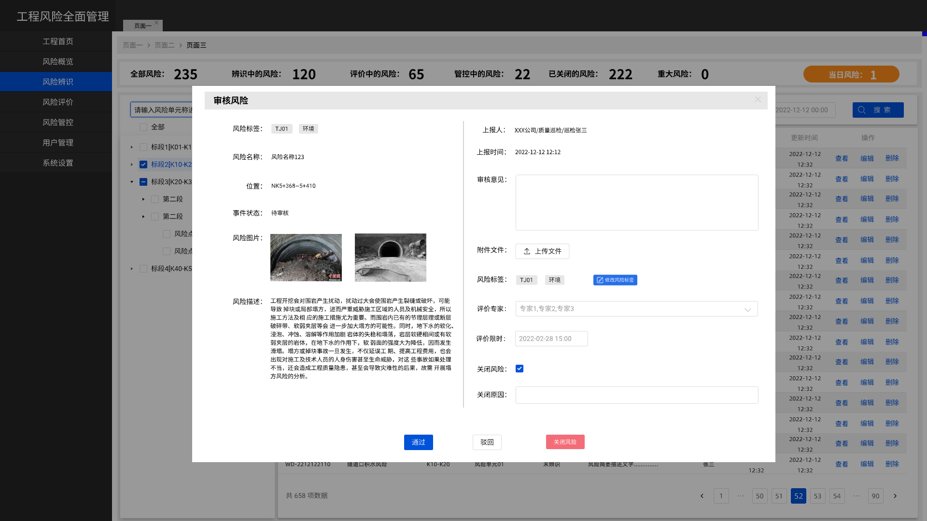Expand the 标段2 tree node

coord(132,165)
